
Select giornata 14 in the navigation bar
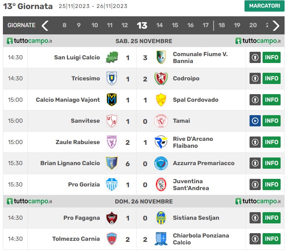(159, 25)
